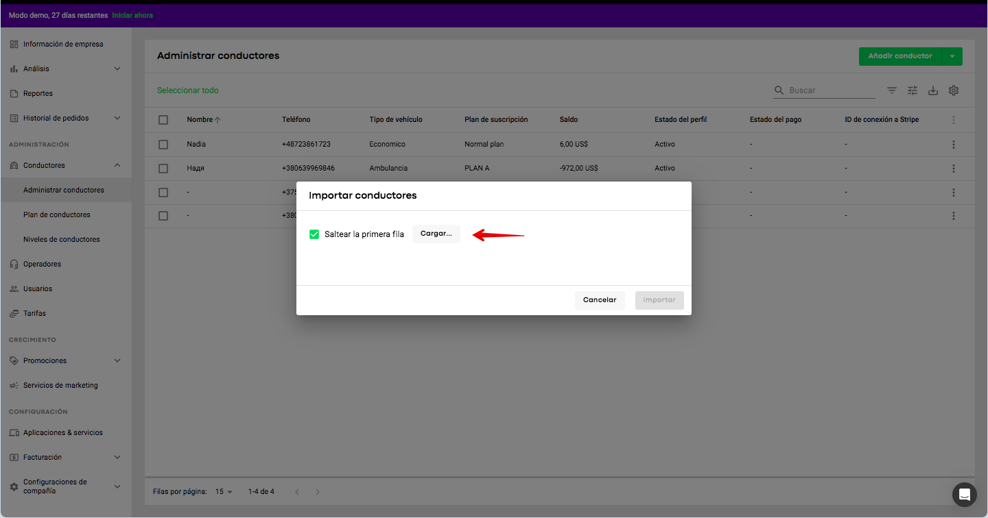Expand the Facturación sidebar section
The width and height of the screenshot is (988, 518).
point(117,457)
